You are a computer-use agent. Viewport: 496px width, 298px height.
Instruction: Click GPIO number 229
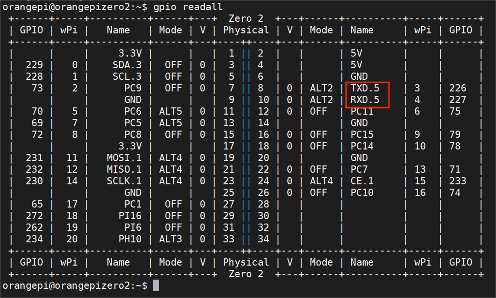coord(34,65)
